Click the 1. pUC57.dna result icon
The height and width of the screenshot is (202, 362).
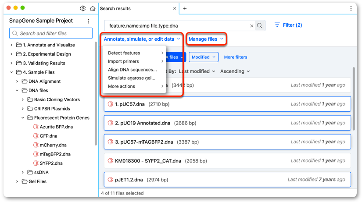pos(111,104)
